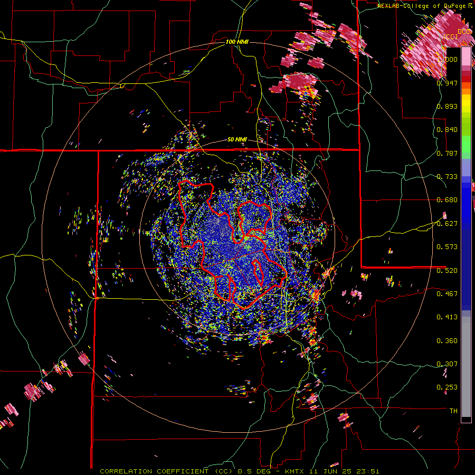Select the 0.520 legend value
Image resolution: width=475 pixels, height=475 pixels.
(x=447, y=271)
